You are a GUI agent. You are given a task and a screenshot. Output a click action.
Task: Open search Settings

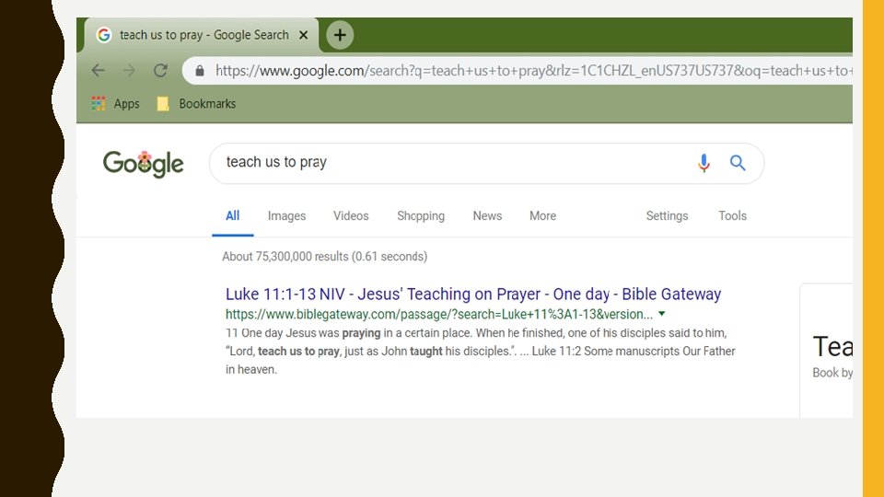click(x=667, y=215)
